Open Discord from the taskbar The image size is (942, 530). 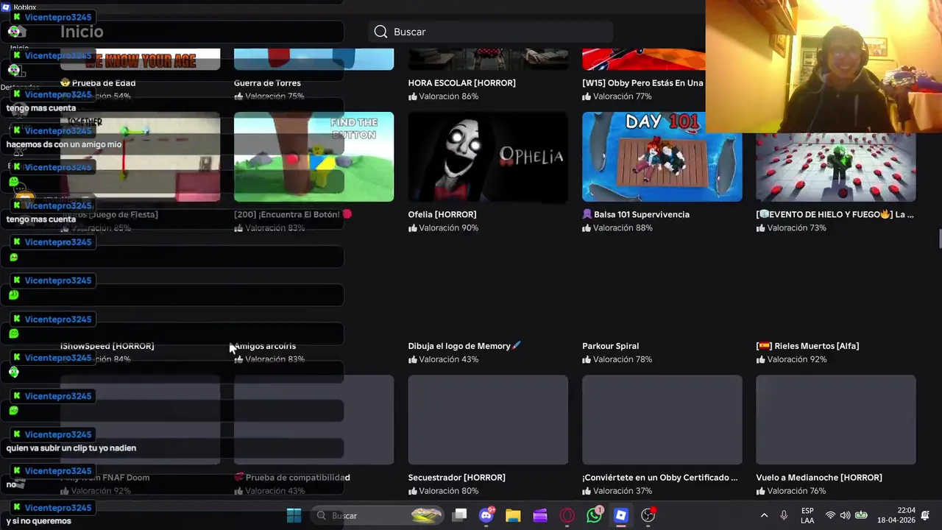click(x=486, y=515)
